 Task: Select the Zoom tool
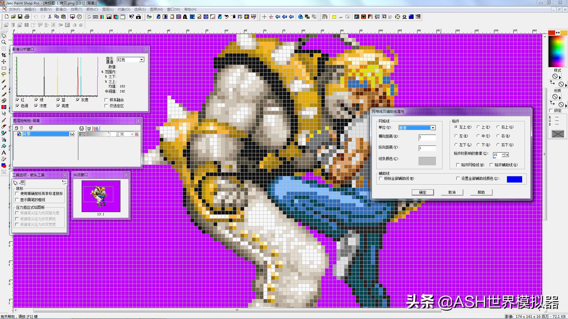[4, 42]
